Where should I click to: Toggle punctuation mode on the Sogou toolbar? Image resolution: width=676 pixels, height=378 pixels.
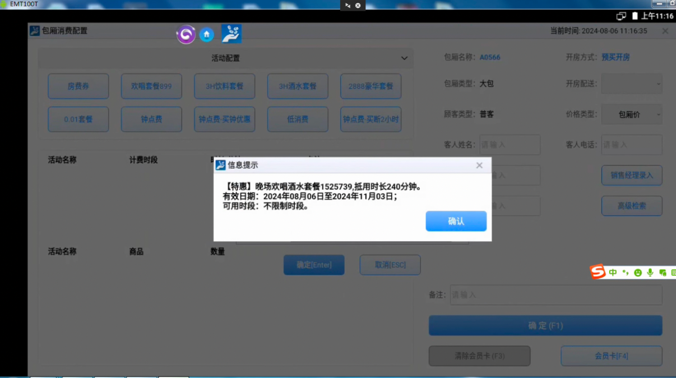tap(625, 272)
